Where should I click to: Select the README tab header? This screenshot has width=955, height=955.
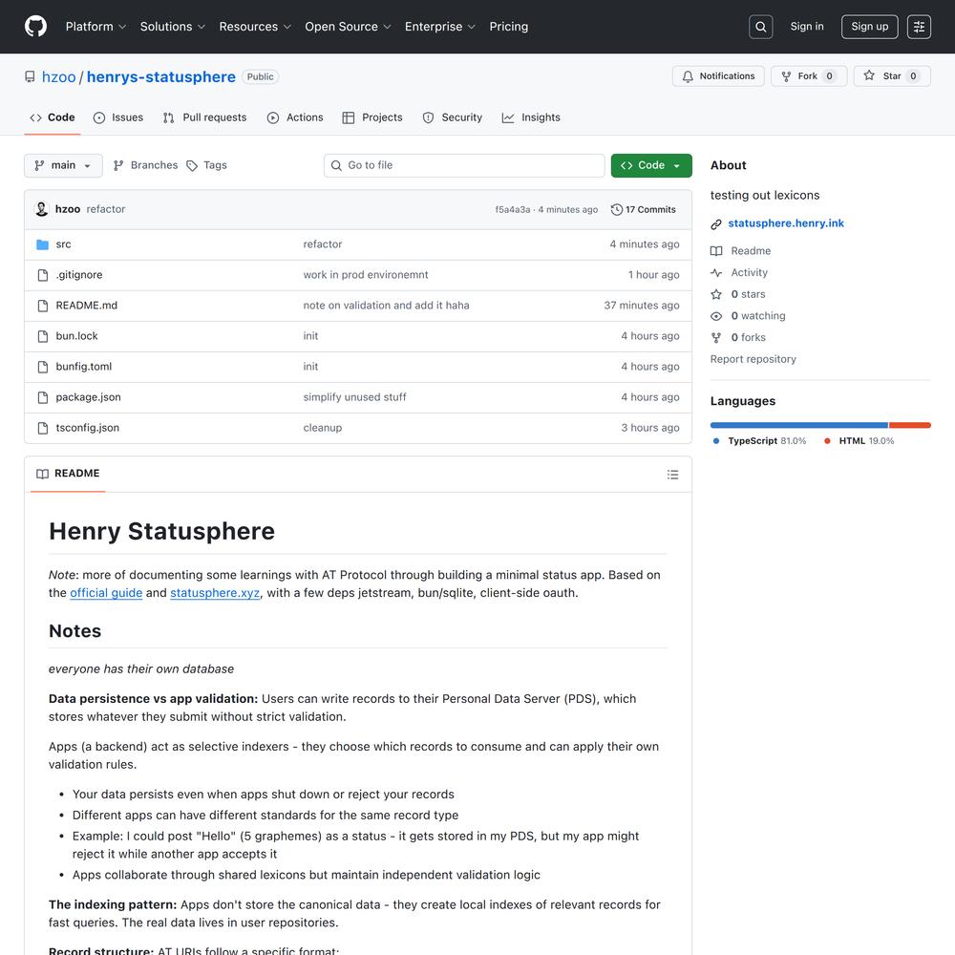68,474
